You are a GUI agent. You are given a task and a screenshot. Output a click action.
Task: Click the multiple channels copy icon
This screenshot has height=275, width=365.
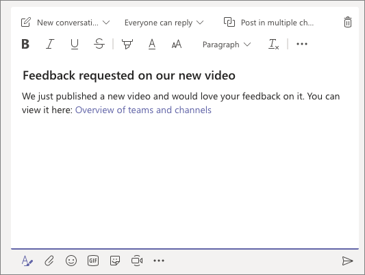(229, 22)
